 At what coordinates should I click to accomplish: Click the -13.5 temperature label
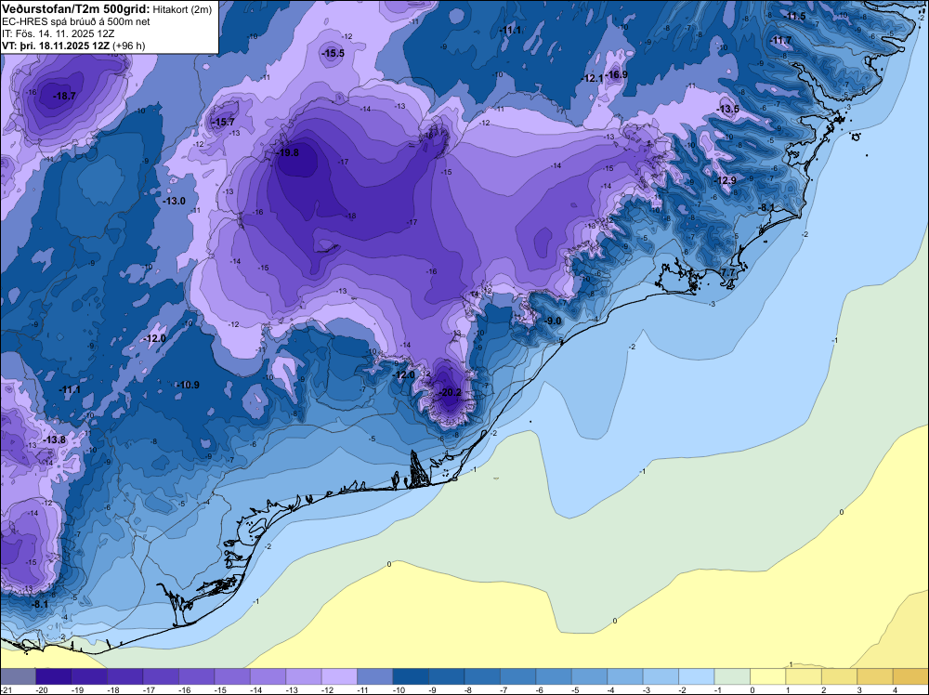pos(728,109)
